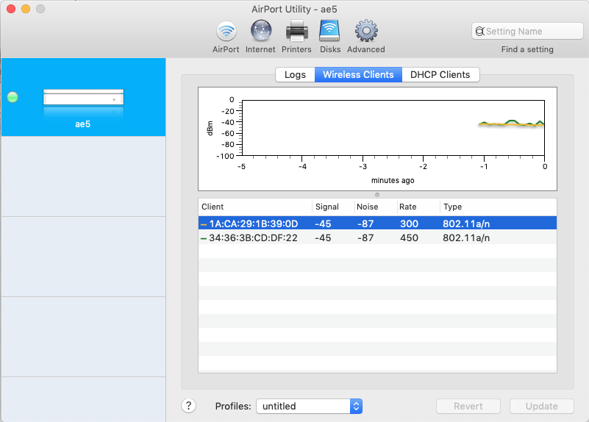Click the Rate value 450
Screen dimensions: 589x422
coord(409,238)
